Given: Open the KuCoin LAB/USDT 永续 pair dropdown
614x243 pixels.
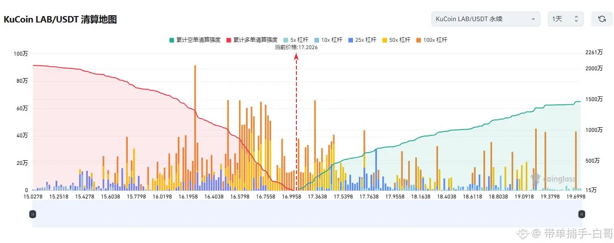Looking at the screenshot, I should pyautogui.click(x=486, y=19).
